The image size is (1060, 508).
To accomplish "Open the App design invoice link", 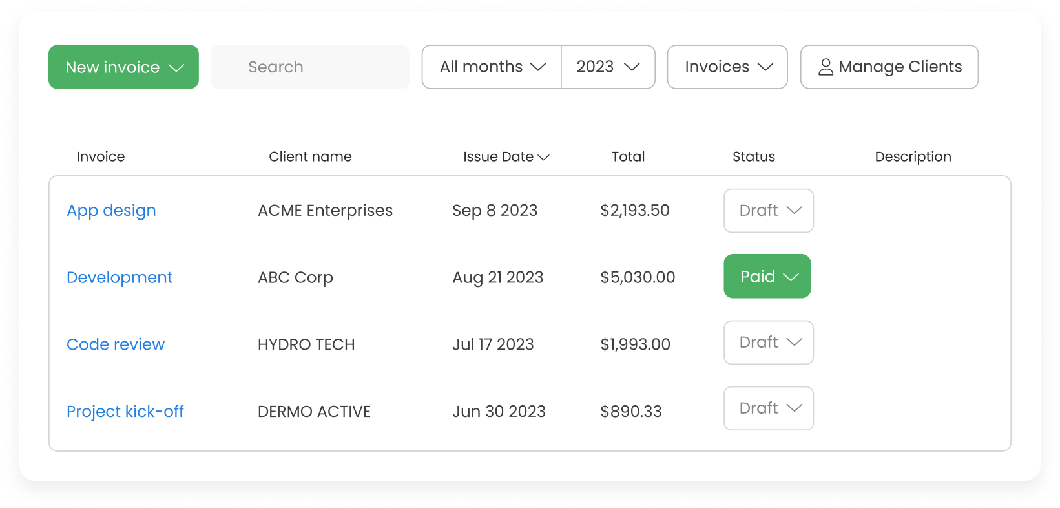I will [x=111, y=211].
